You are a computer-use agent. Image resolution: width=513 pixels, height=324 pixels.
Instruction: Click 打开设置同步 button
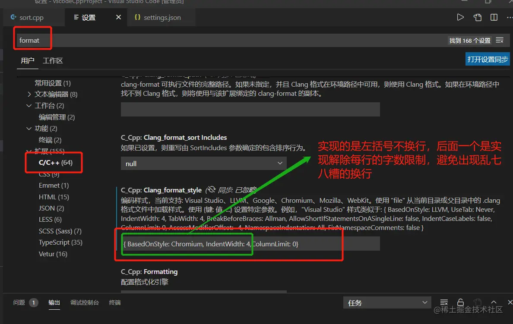click(488, 59)
